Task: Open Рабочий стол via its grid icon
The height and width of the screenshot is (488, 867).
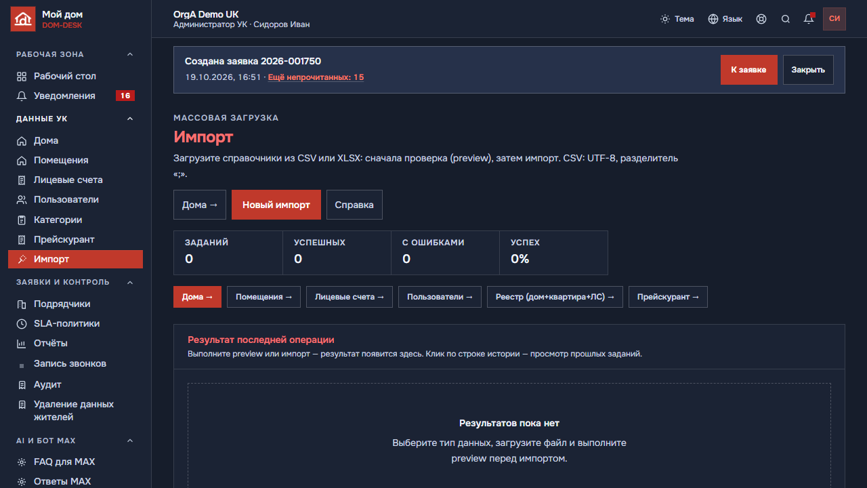Action: click(22, 77)
